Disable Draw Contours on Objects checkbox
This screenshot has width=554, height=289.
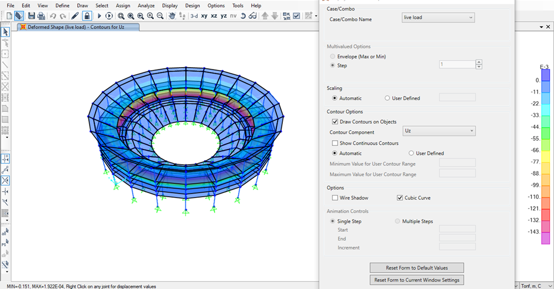335,122
